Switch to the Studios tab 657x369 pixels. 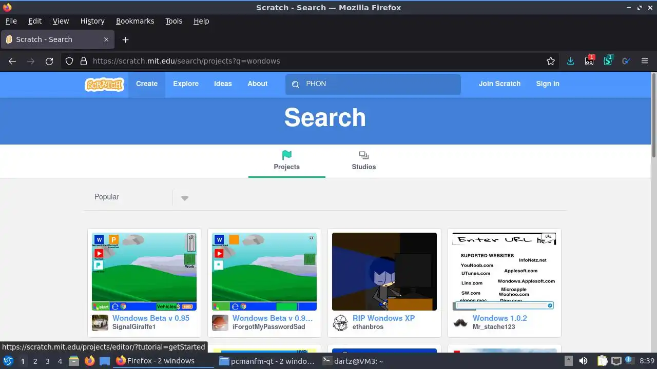click(364, 161)
